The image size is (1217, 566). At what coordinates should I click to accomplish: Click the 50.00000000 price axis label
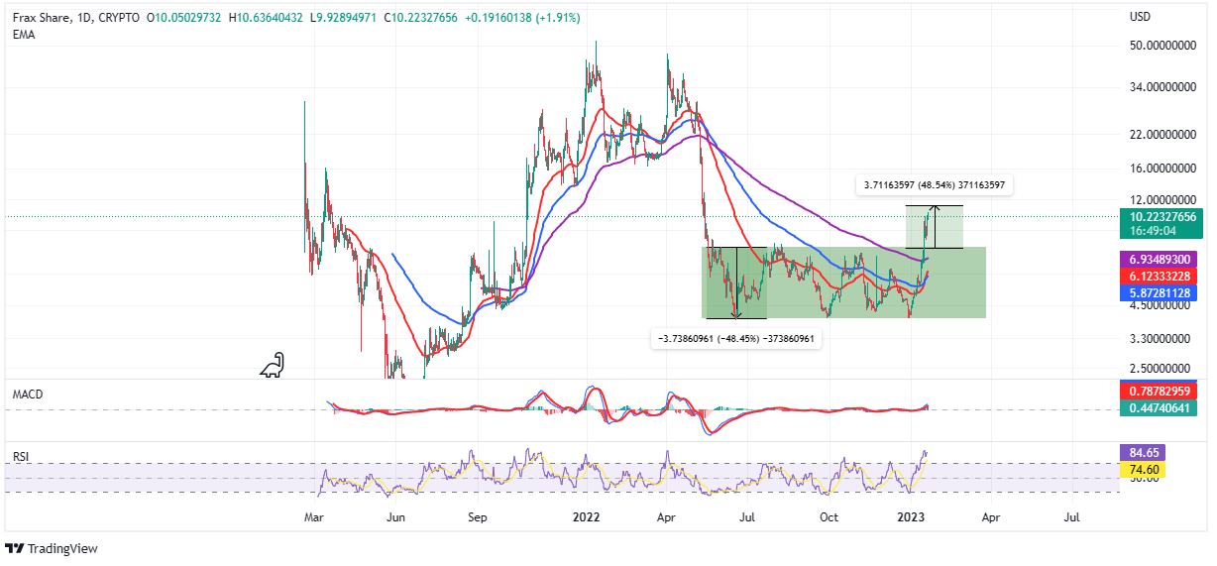1162,46
